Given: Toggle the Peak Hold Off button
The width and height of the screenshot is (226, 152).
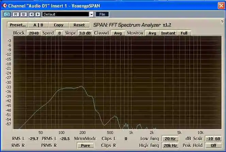Looking at the screenshot, I should tap(213, 146).
